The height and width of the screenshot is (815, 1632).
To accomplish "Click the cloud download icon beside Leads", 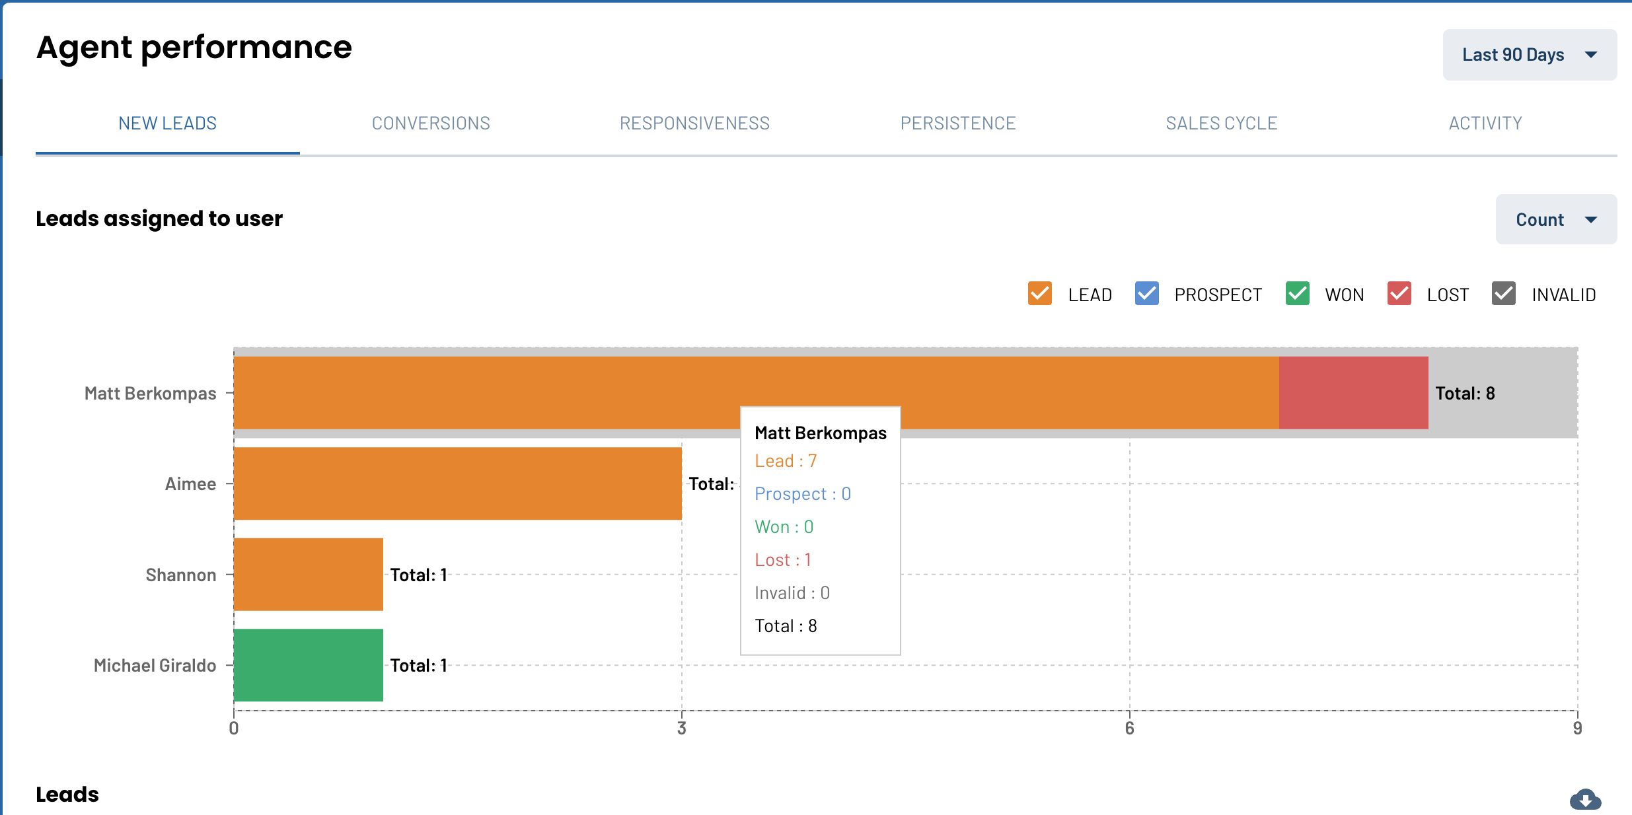I will click(x=1585, y=799).
